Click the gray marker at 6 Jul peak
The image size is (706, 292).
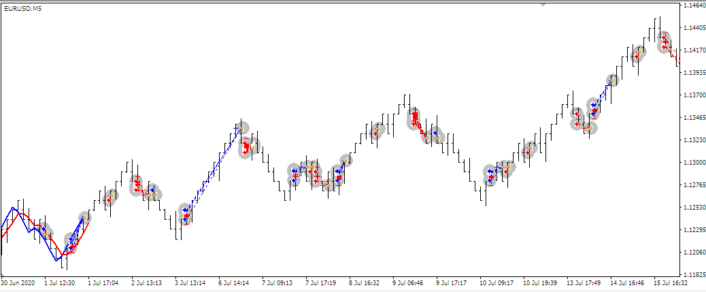[241, 127]
